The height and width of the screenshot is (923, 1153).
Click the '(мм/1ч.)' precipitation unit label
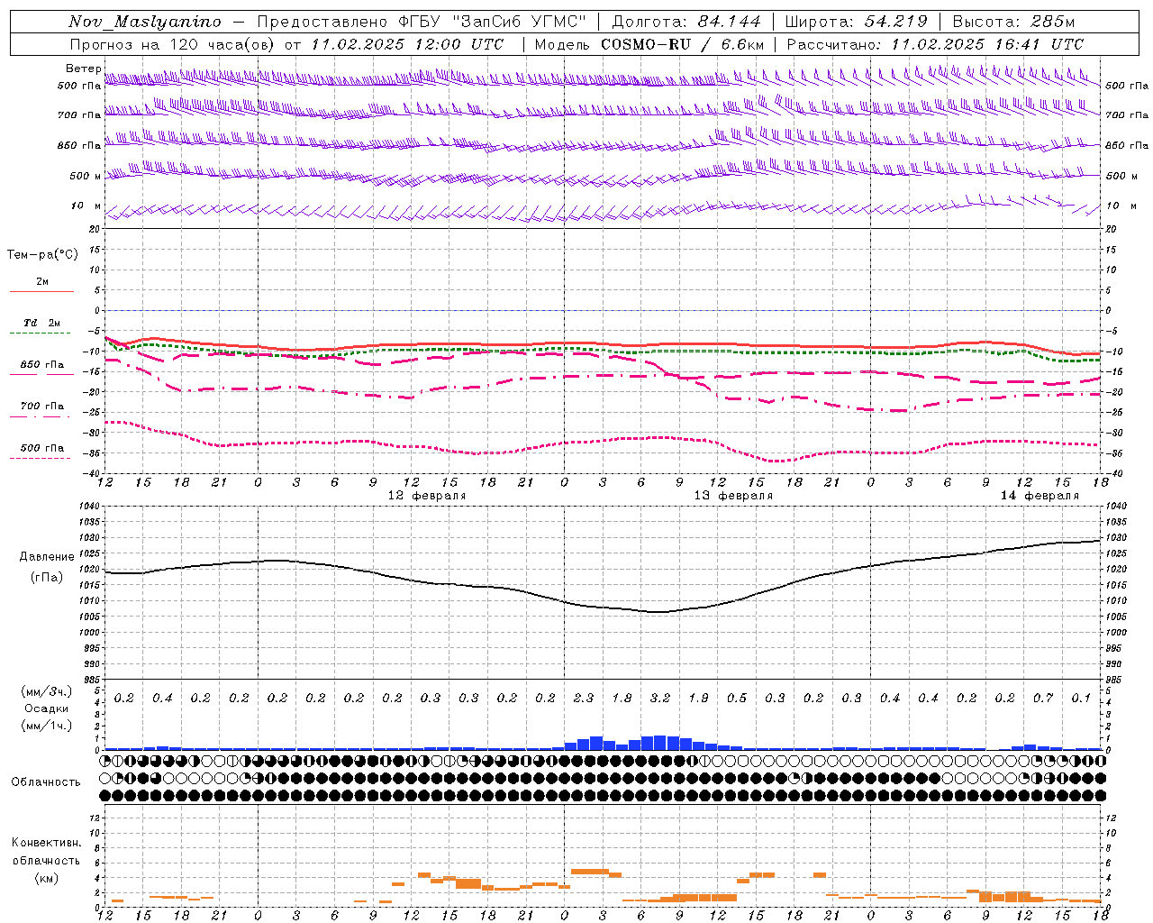tap(47, 726)
